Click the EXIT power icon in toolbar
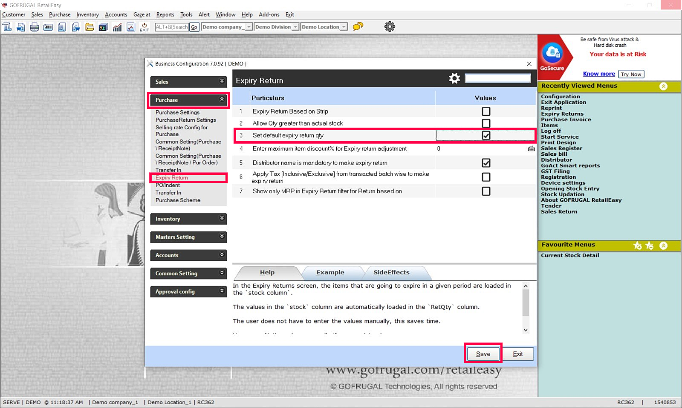The width and height of the screenshot is (682, 408). [144, 27]
